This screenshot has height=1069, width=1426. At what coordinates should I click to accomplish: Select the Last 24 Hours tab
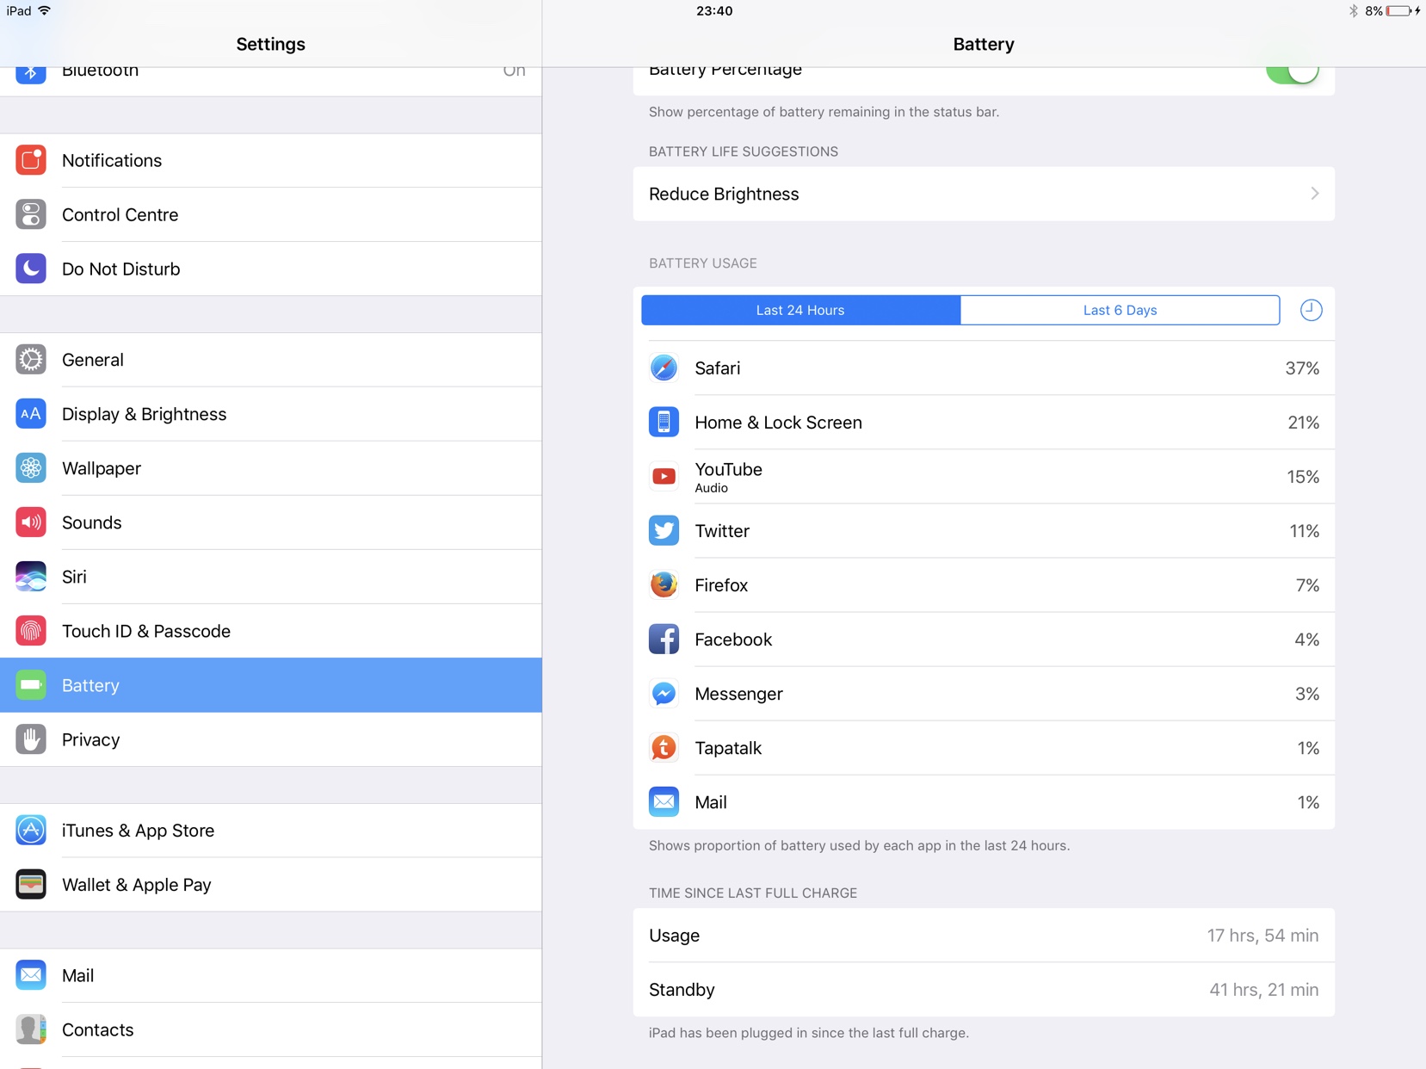pyautogui.click(x=800, y=310)
